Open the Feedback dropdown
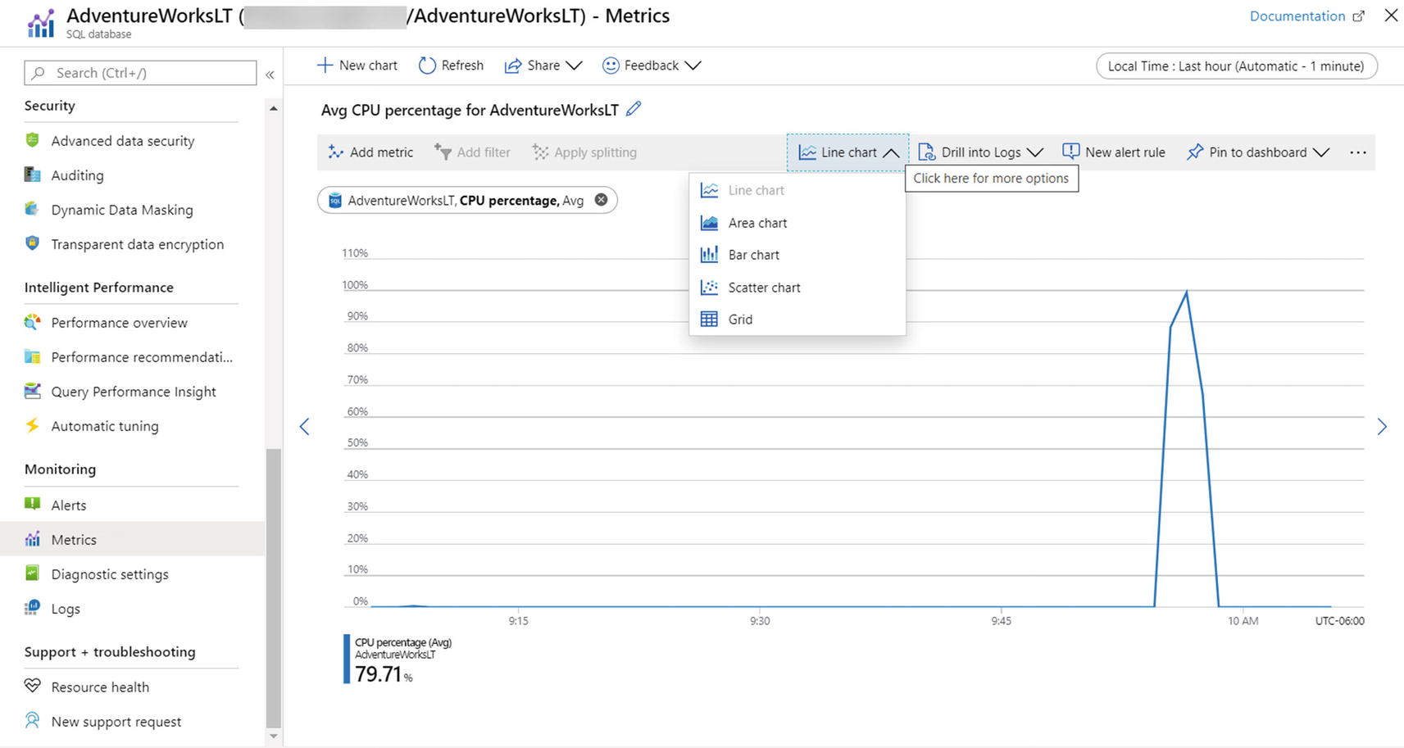 [x=652, y=66]
